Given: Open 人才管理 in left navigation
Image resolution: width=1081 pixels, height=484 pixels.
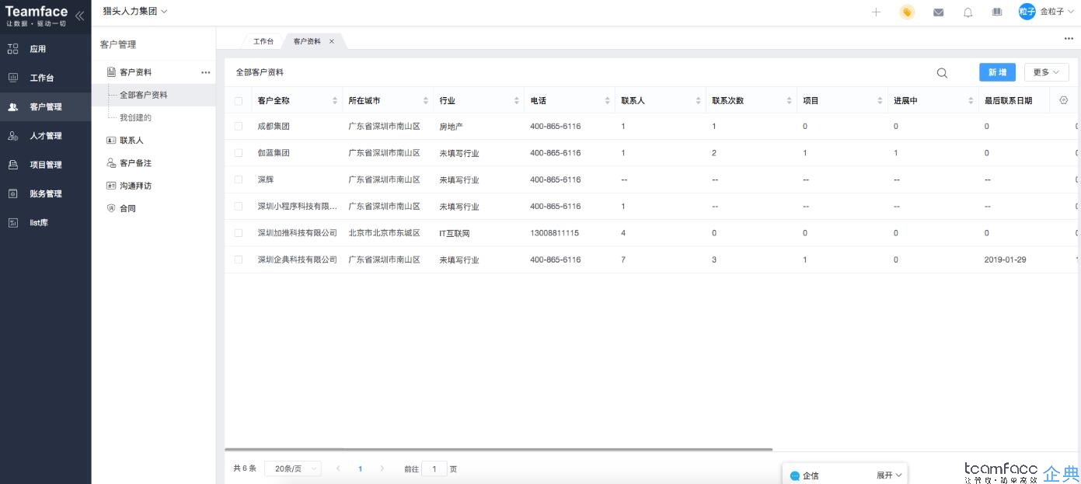Looking at the screenshot, I should [x=45, y=136].
